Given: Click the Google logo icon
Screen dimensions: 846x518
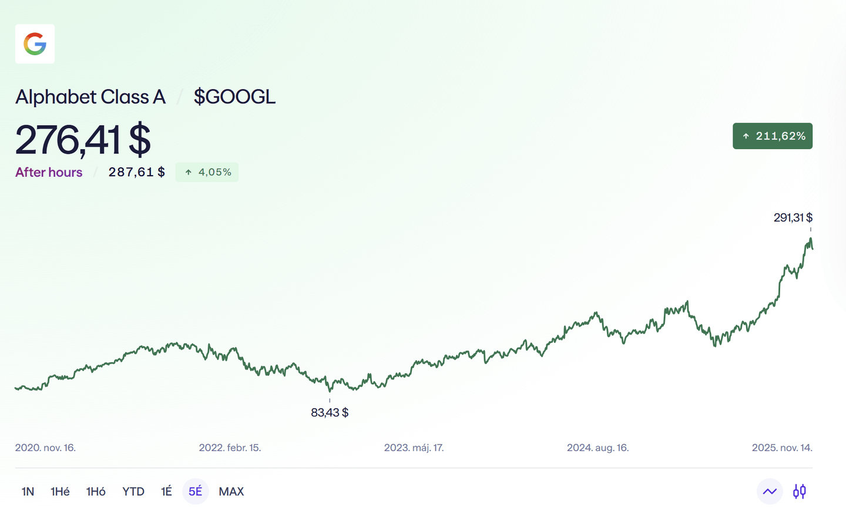Looking at the screenshot, I should (x=35, y=44).
